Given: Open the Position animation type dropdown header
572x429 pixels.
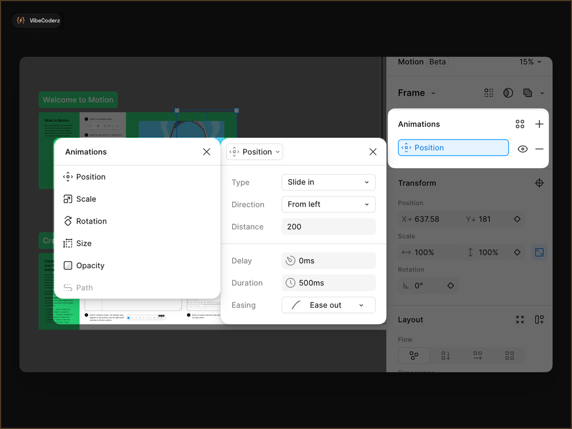Looking at the screenshot, I should (255, 152).
